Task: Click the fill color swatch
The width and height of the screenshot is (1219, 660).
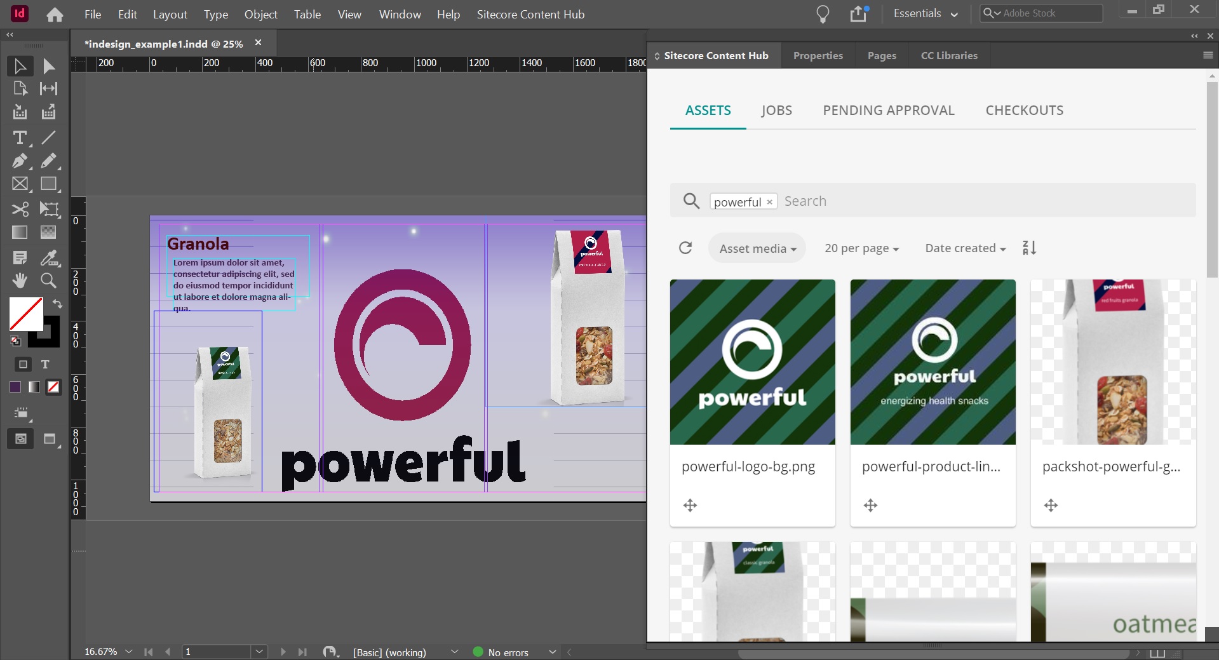Action: click(x=26, y=314)
